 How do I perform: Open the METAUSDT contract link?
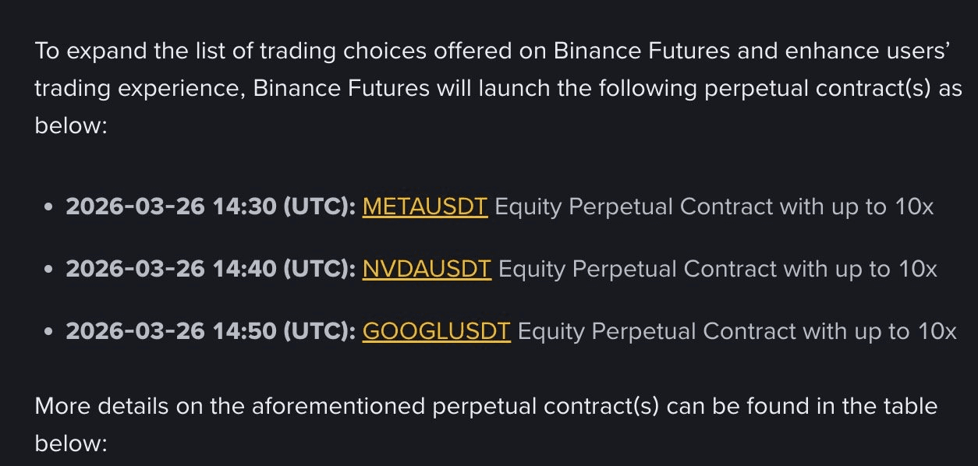pos(425,207)
